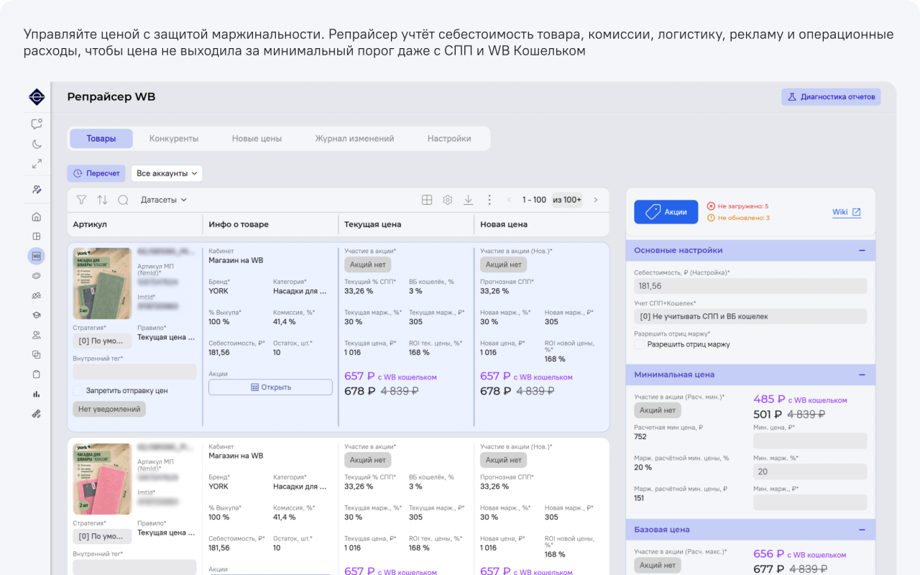
Task: Open the 'Датасеты' dropdown
Action: 164,200
